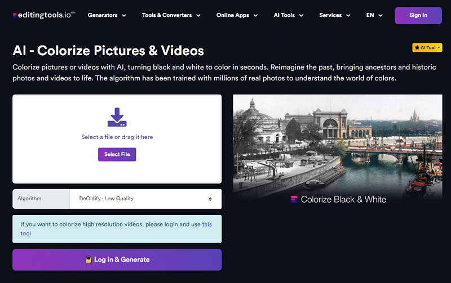Click the Sign In button
451x283 pixels.
(418, 16)
